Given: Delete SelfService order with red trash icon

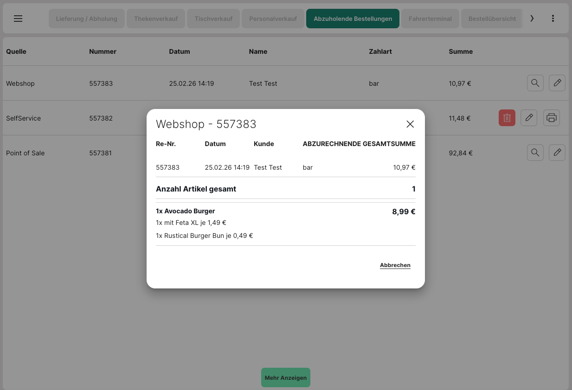Looking at the screenshot, I should 507,118.
